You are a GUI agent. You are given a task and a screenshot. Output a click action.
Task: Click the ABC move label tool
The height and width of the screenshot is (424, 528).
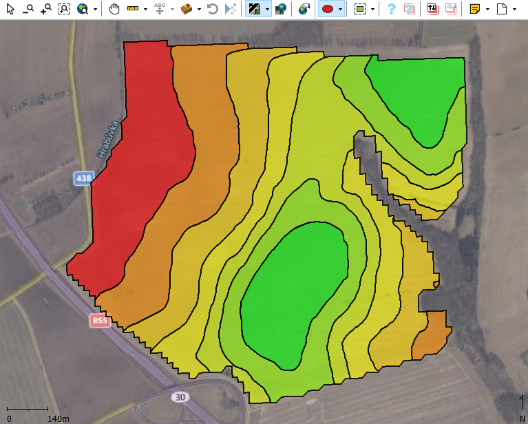click(160, 9)
